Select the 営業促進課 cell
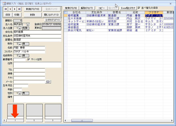 pos(117,30)
